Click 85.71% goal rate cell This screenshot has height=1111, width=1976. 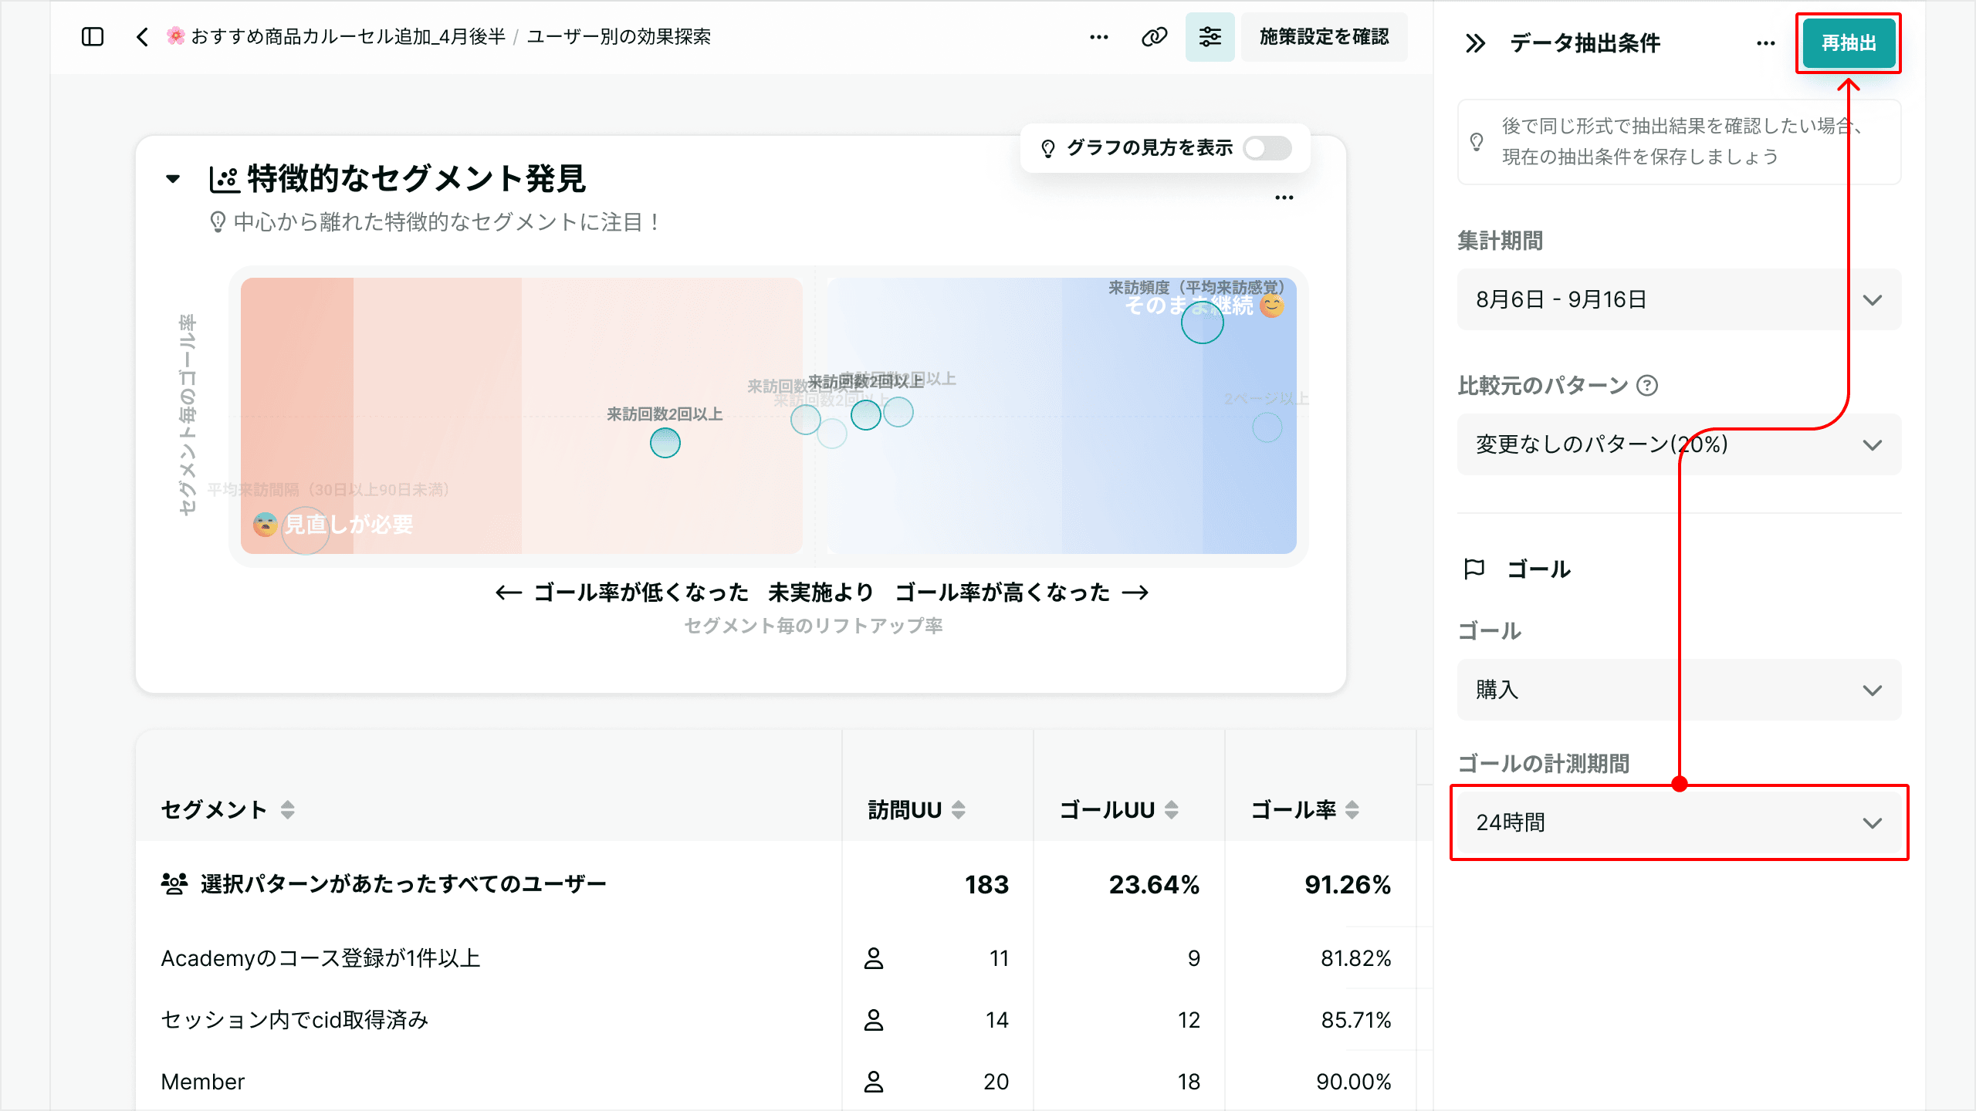coord(1355,1020)
